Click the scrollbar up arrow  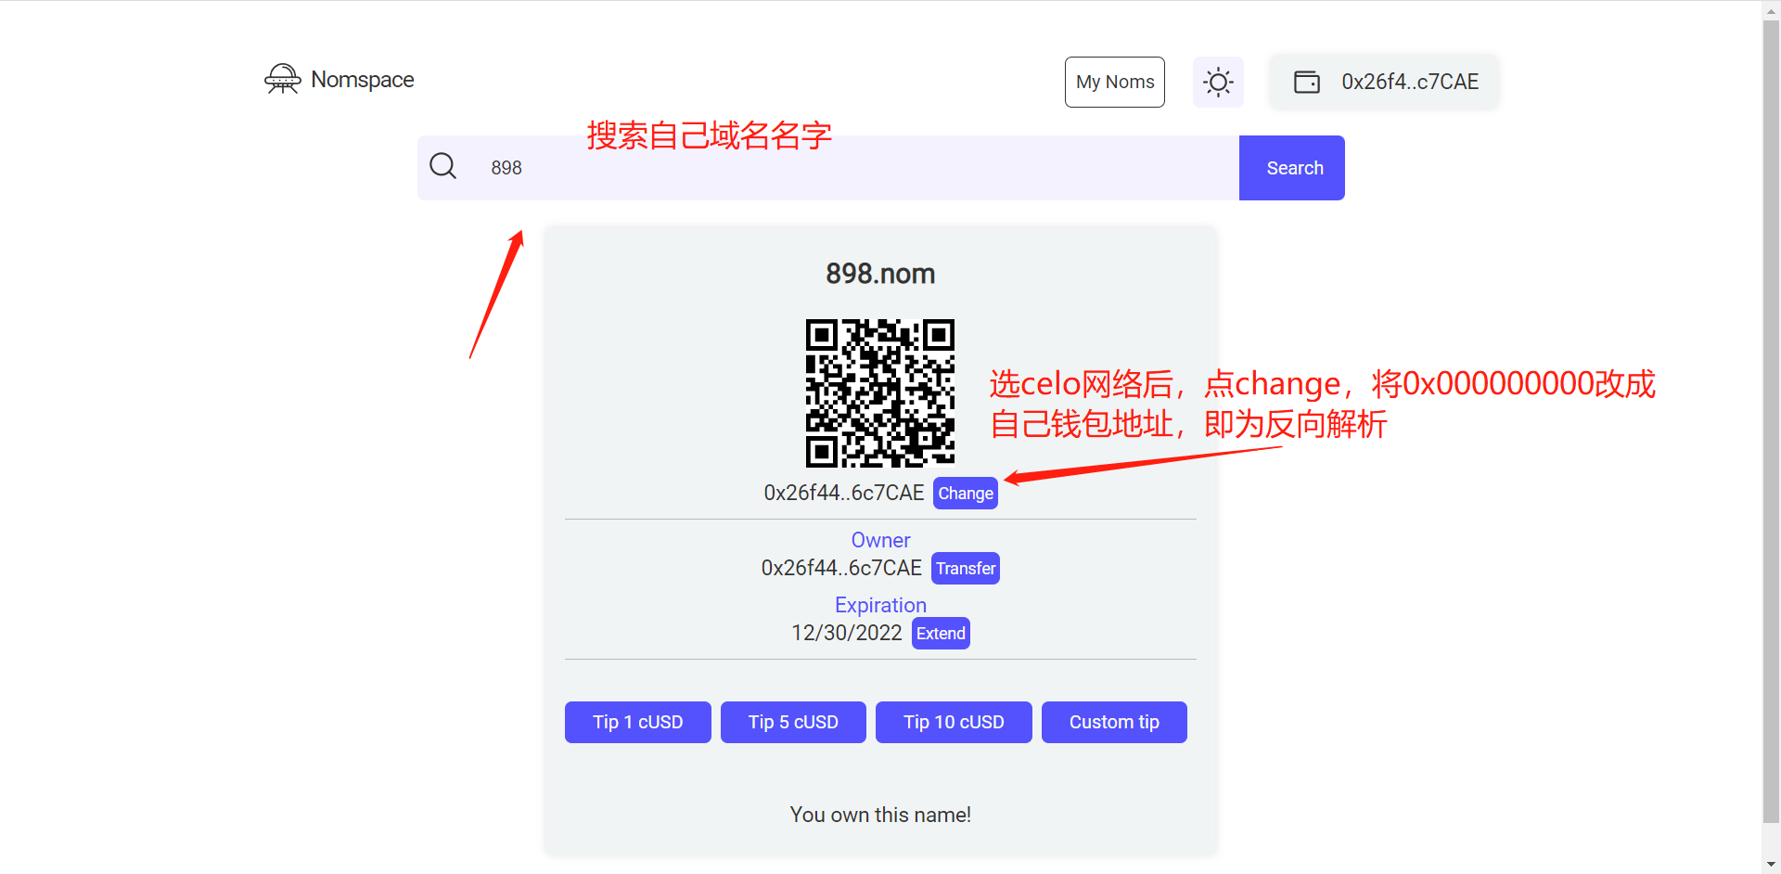tap(1771, 9)
